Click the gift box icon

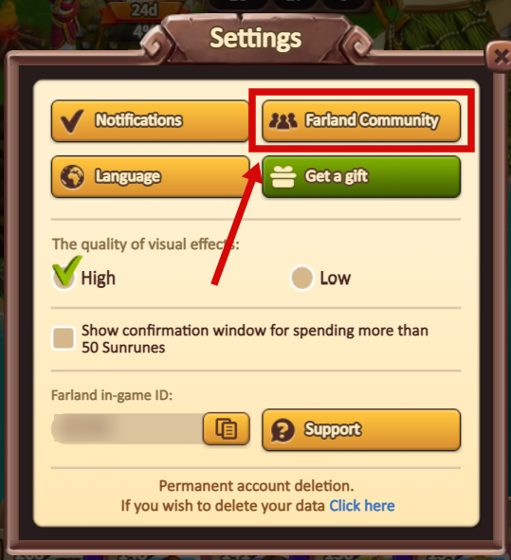coord(283,176)
